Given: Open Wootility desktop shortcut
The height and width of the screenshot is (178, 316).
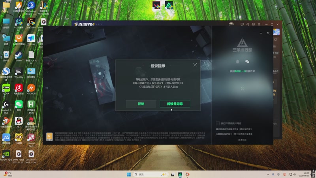Looking at the screenshot, I should pyautogui.click(x=19, y=73).
